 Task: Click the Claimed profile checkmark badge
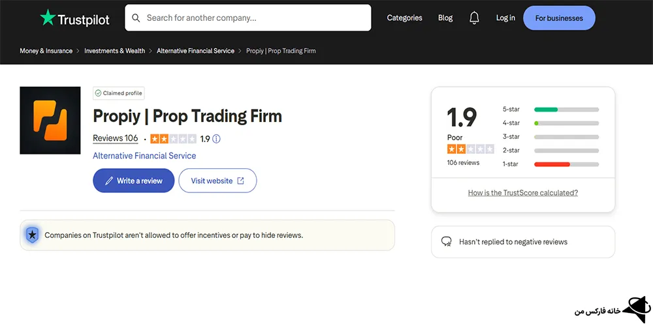pos(98,93)
